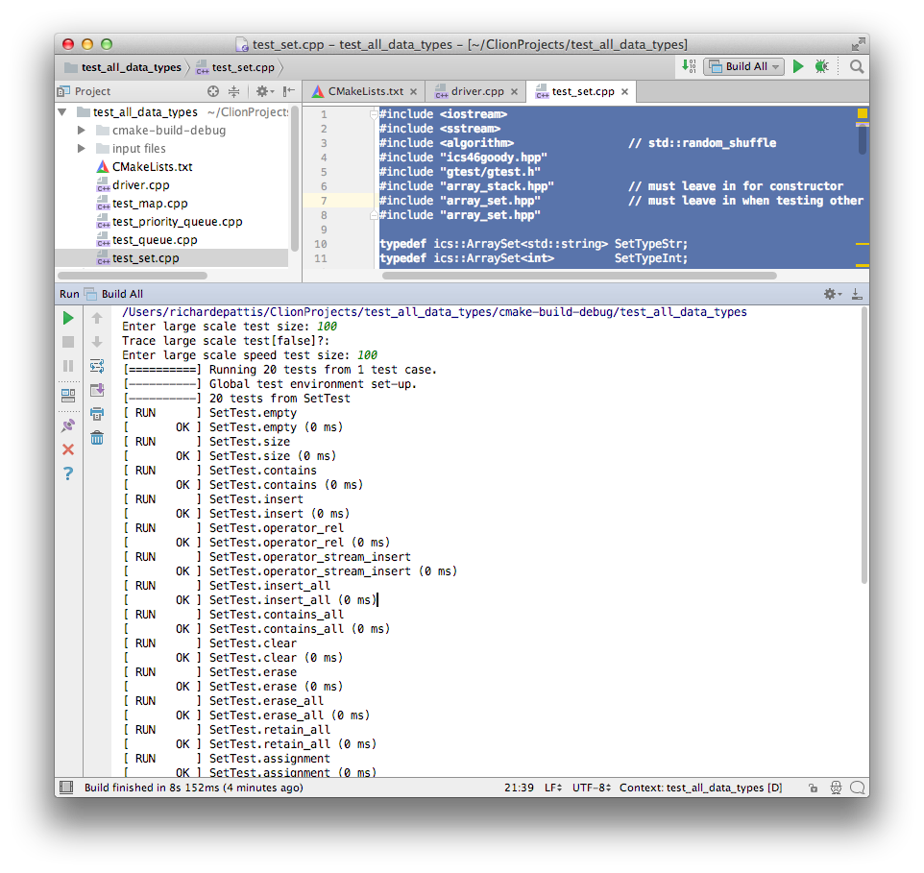Save console output to file icon

(96, 390)
